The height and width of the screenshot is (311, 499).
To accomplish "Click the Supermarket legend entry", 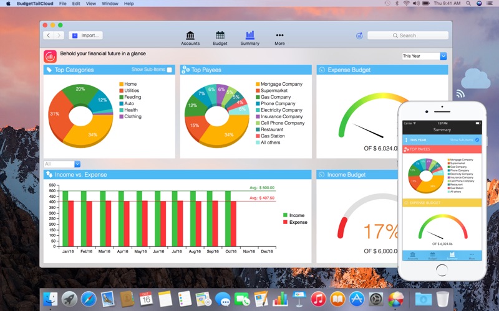I will coord(274,90).
